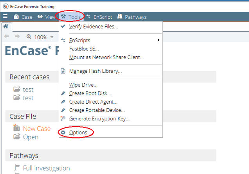Open the View menu
This screenshot has height=174, width=249.
pos(47,17)
